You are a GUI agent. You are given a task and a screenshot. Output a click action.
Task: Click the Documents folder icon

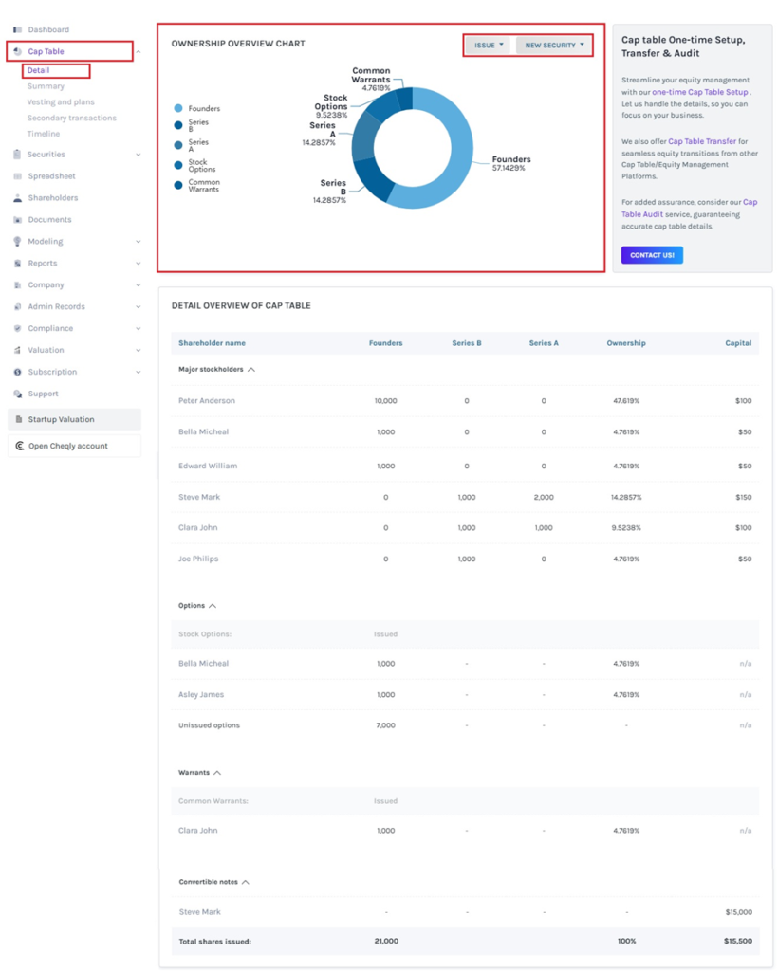[17, 220]
